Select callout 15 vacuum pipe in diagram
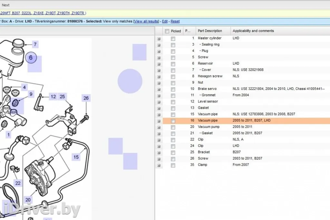The width and height of the screenshot is (330, 220). (x=76, y=157)
